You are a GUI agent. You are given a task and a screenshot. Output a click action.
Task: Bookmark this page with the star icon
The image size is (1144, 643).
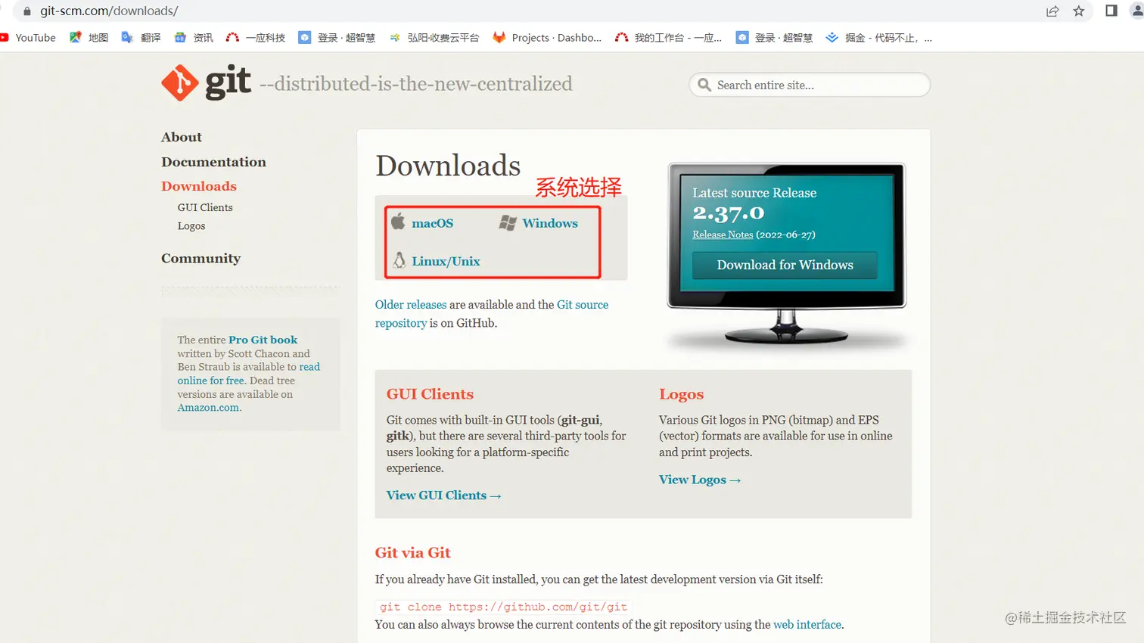pos(1079,11)
